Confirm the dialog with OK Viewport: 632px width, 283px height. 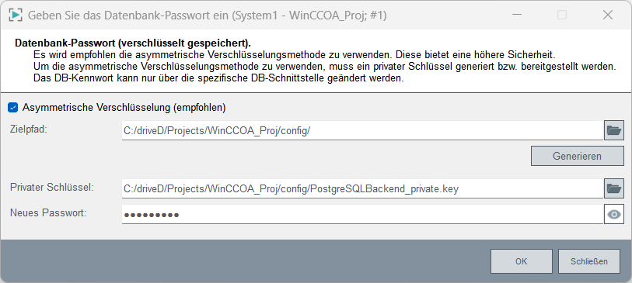pos(521,261)
